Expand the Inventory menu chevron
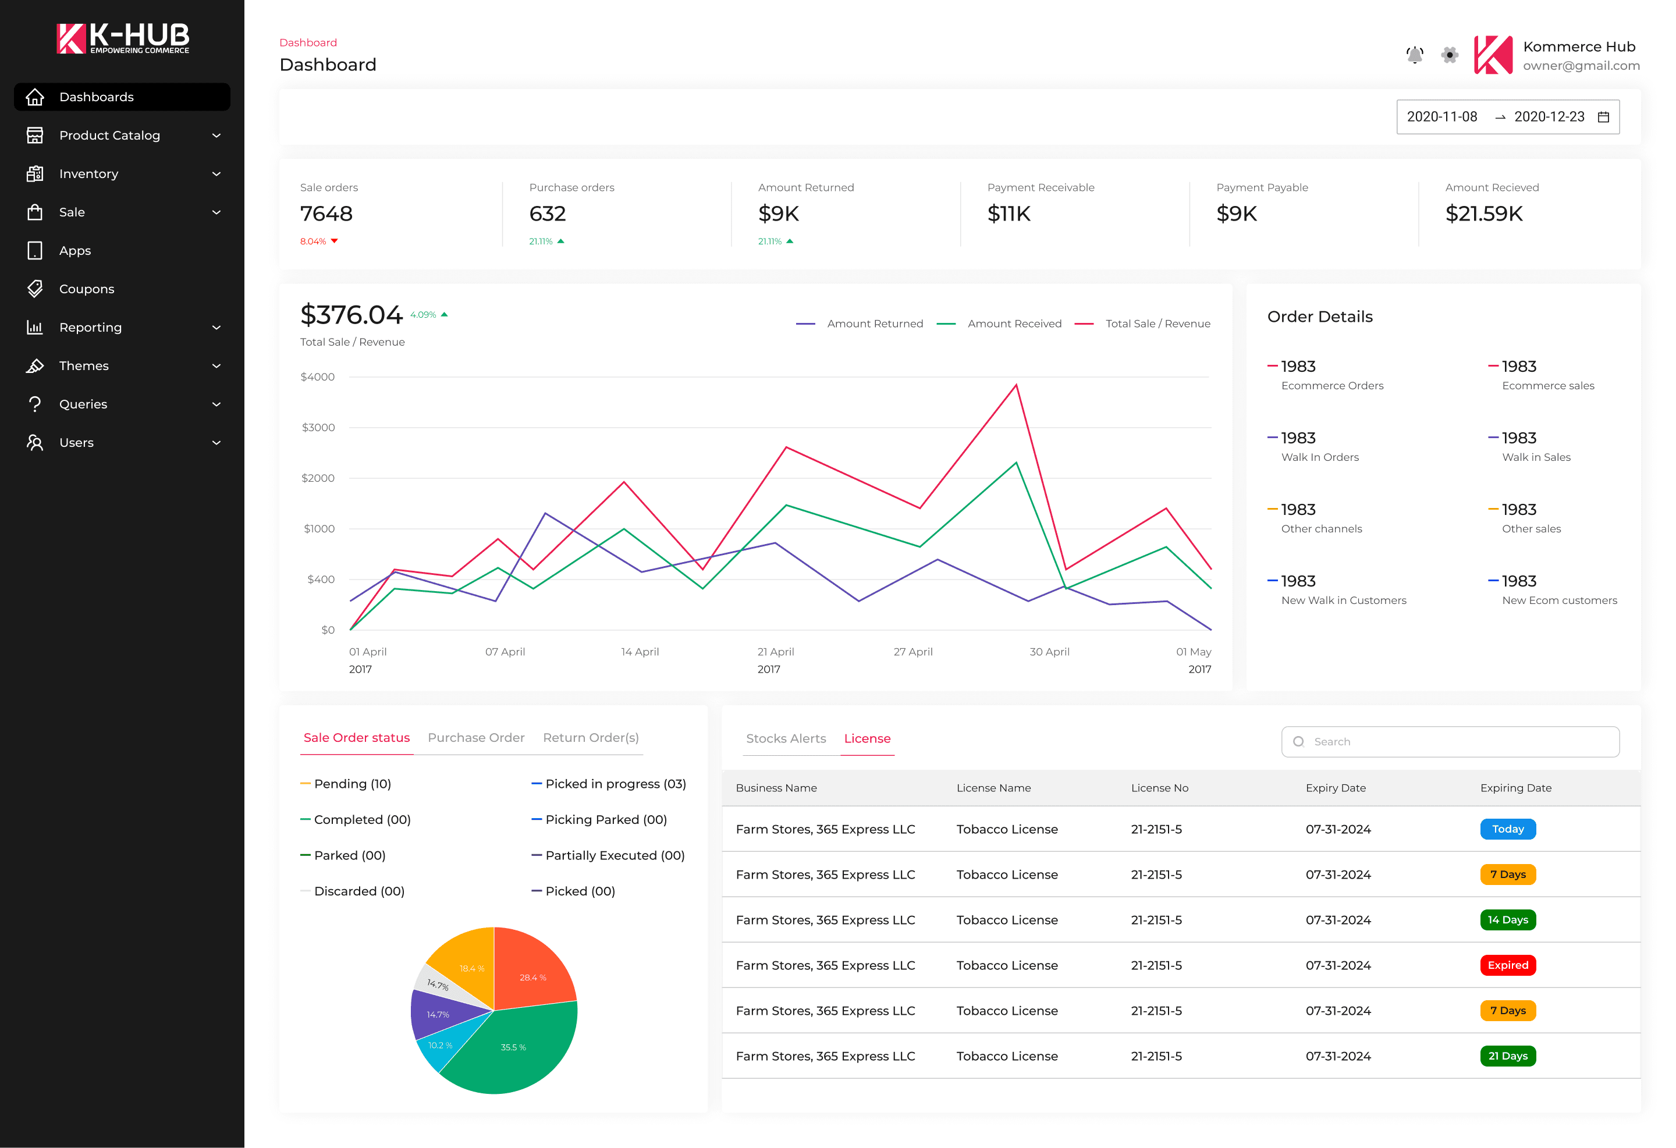The width and height of the screenshot is (1676, 1148). click(216, 174)
